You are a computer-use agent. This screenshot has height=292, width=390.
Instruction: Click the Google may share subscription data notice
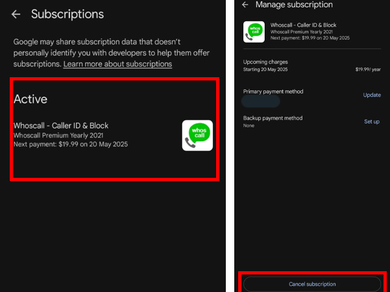click(x=112, y=53)
